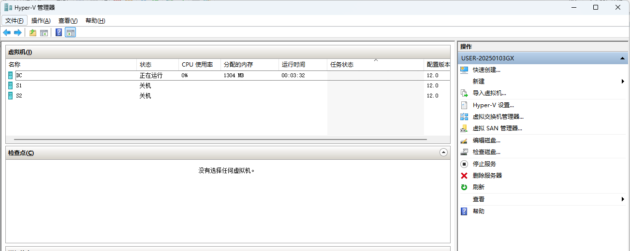Launch 虚拟 SAN 管理器
Image resolution: width=630 pixels, height=251 pixels.
point(498,128)
